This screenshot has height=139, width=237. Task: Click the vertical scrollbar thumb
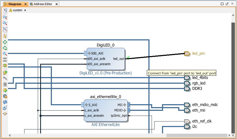(x=233, y=78)
